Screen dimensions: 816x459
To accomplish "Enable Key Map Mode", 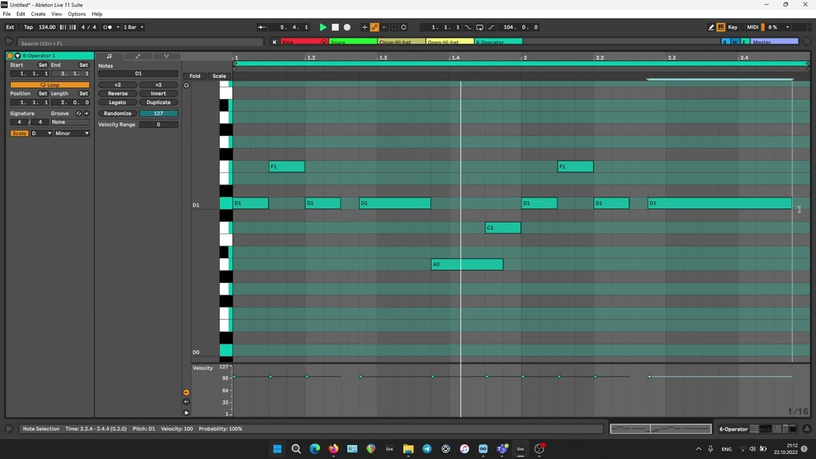I will click(x=732, y=27).
